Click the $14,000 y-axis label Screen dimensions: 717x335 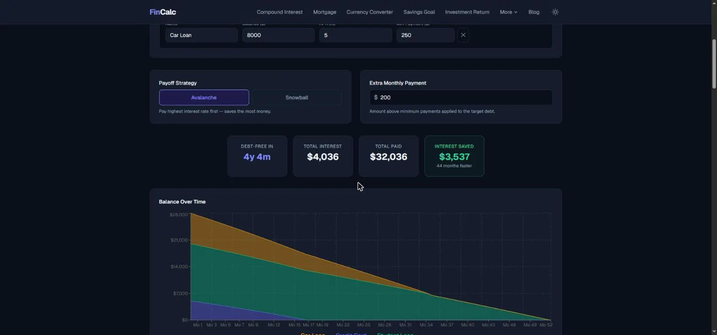coord(179,267)
